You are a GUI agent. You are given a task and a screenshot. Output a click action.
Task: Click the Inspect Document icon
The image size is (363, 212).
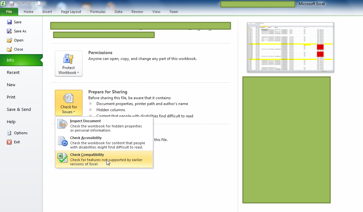point(62,124)
